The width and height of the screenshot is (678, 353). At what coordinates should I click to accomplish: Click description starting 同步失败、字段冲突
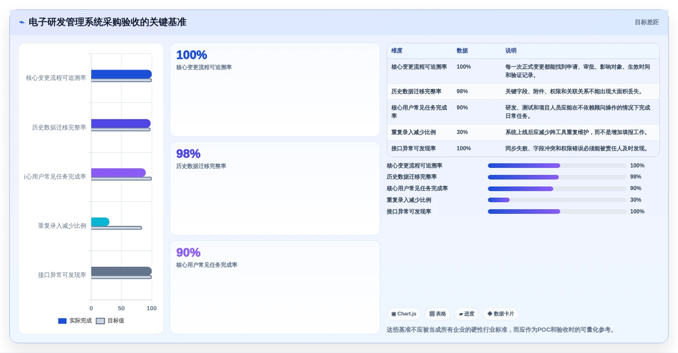coord(577,148)
